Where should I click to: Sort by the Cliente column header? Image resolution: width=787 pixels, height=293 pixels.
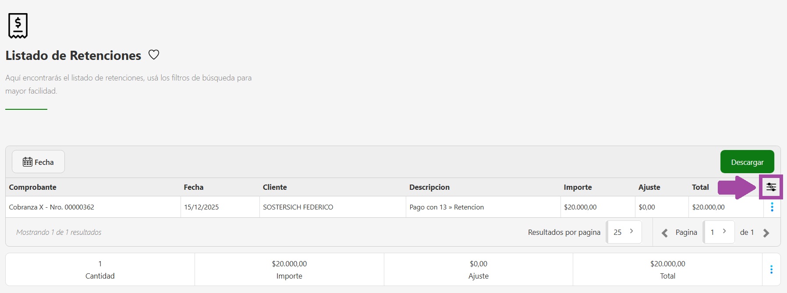[275, 187]
